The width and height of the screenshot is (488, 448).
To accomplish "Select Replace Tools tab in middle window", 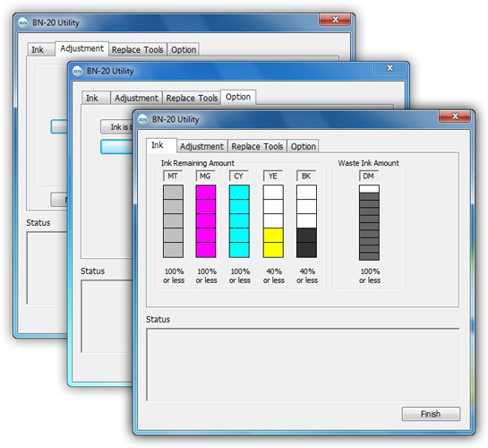I will tap(192, 98).
